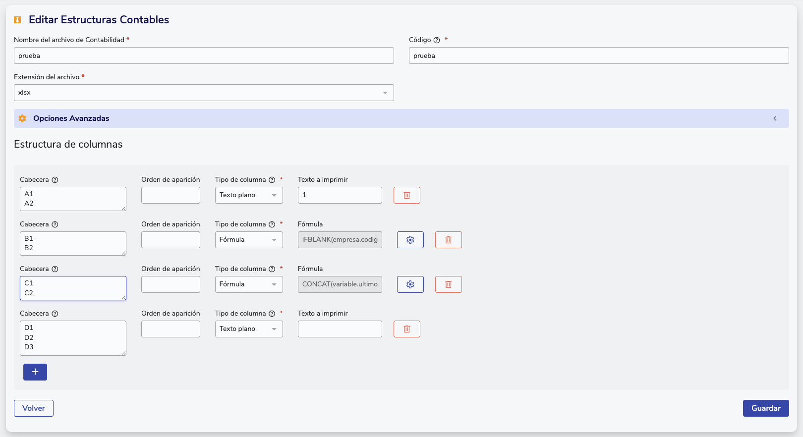Viewport: 803px width, 437px height.
Task: Focus the Nombre del archivo de Contabilidad field
Action: pos(204,55)
